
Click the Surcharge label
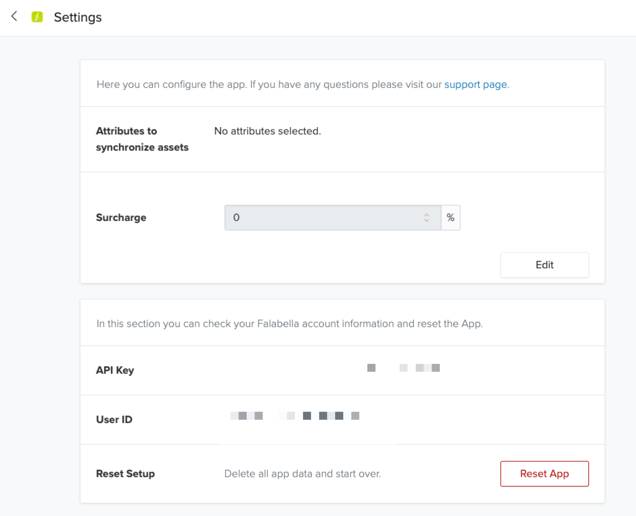[121, 218]
